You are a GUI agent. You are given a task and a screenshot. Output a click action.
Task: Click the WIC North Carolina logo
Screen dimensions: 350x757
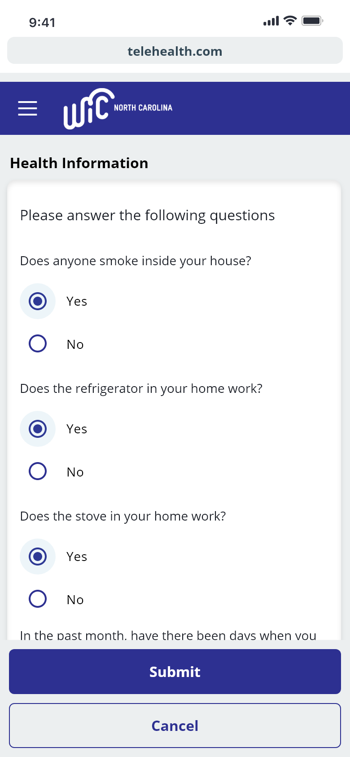(118, 108)
